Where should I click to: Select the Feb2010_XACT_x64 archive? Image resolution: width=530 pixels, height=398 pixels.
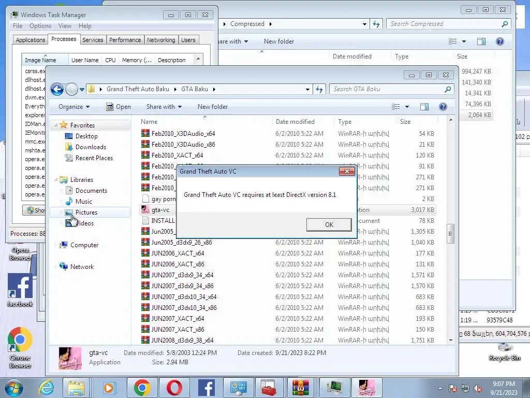[177, 155]
